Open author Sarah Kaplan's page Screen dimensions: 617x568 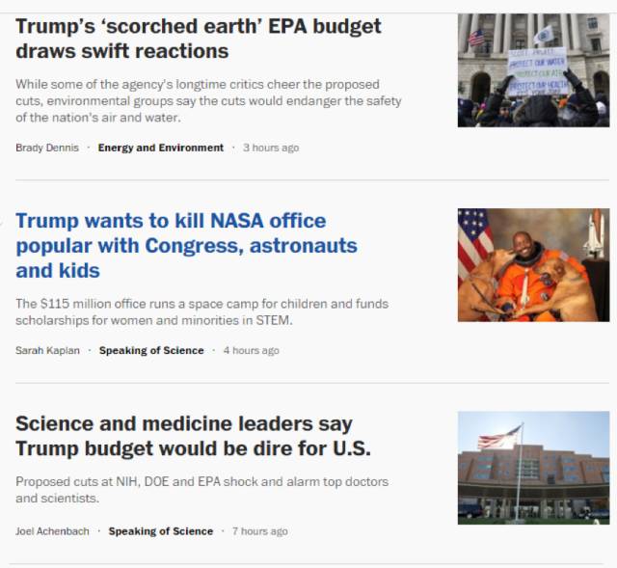pos(47,350)
